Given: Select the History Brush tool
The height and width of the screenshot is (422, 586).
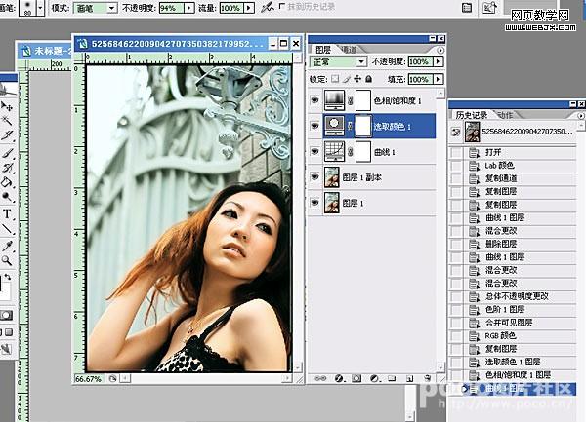Looking at the screenshot, I should coord(7,168).
